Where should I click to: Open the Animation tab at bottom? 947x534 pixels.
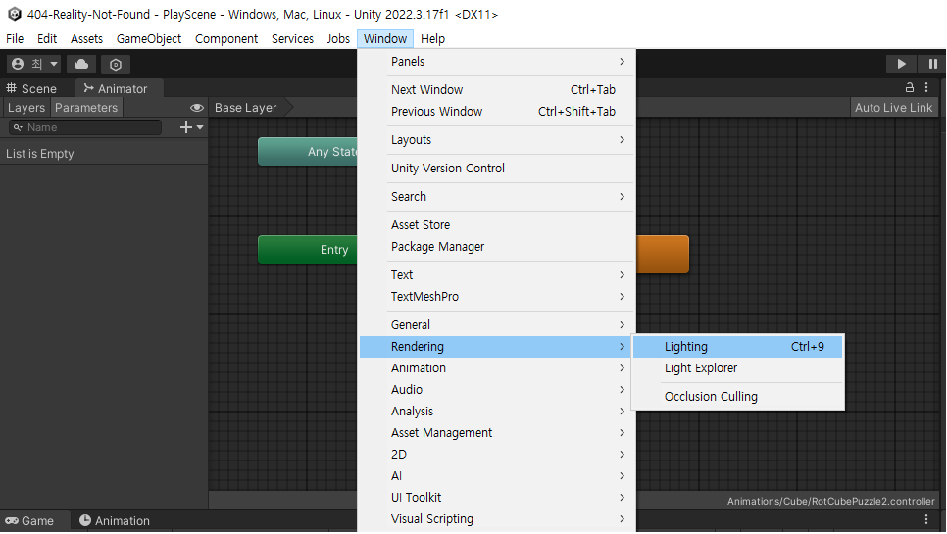(x=115, y=520)
